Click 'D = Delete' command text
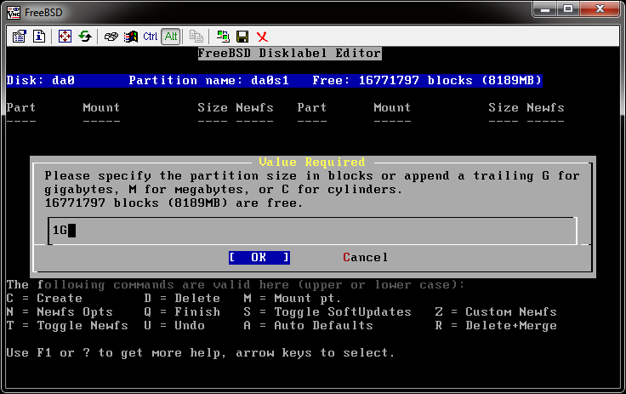This screenshot has width=626, height=394. pyautogui.click(x=182, y=298)
